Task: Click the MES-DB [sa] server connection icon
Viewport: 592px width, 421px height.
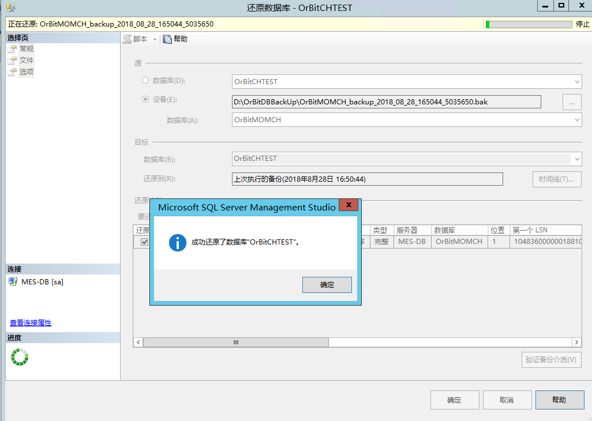Action: tap(12, 281)
